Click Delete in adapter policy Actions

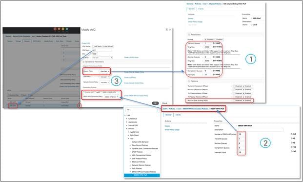pos(191,19)
